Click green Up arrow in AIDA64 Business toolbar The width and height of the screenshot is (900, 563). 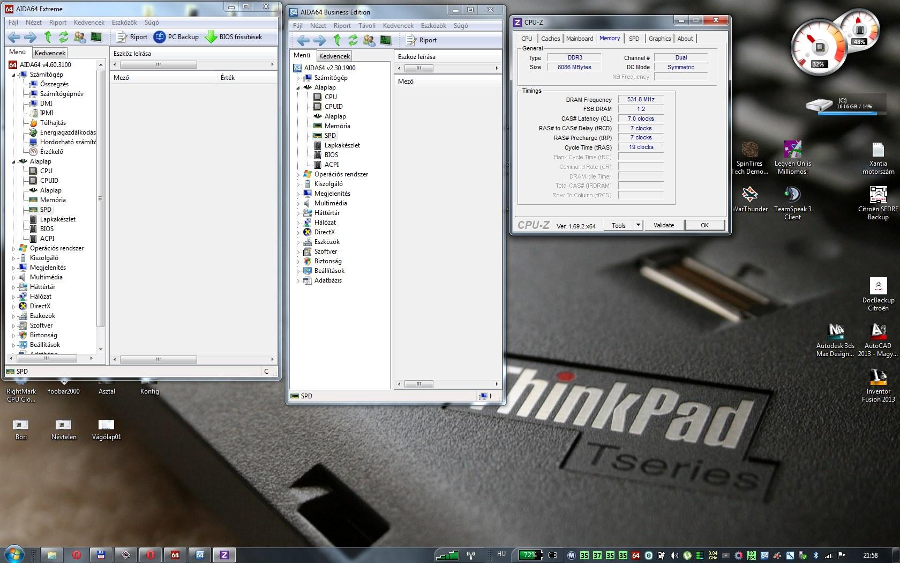point(337,40)
